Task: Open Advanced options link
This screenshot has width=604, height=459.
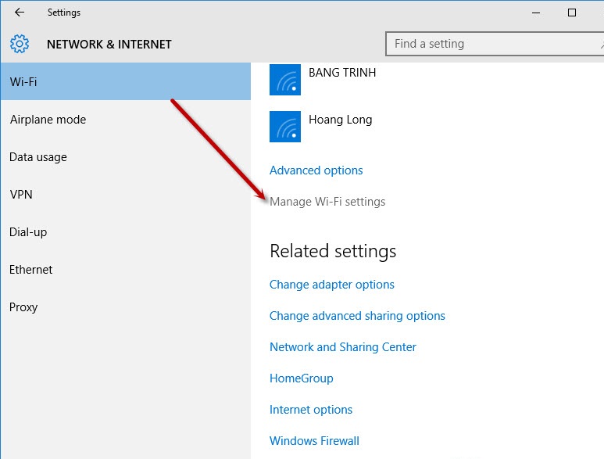Action: point(316,170)
